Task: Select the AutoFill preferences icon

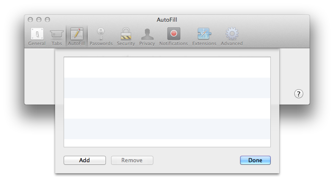Action: 76,36
